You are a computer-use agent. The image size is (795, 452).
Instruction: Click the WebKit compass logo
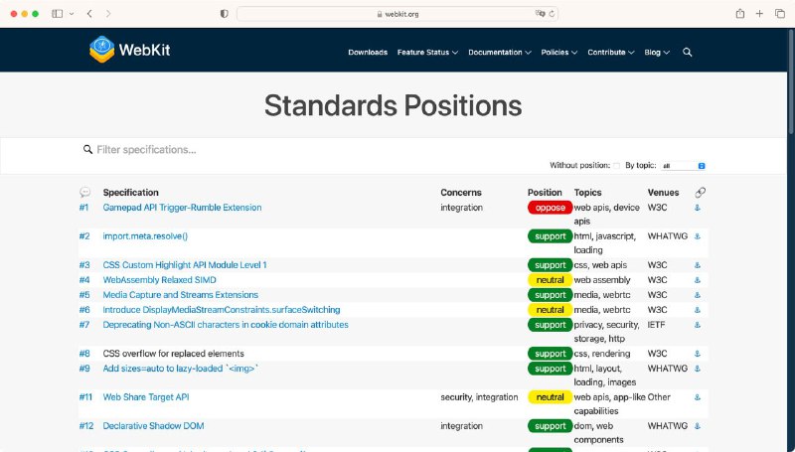click(x=102, y=49)
